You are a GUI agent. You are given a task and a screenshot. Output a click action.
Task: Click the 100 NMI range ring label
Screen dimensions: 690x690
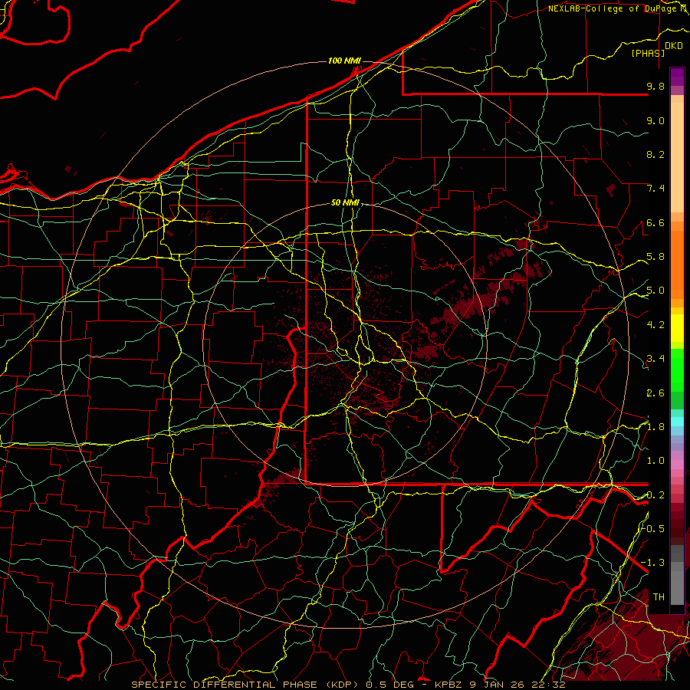[x=344, y=61]
